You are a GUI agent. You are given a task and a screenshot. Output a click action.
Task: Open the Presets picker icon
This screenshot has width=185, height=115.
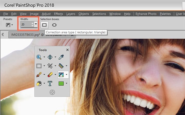(8, 25)
